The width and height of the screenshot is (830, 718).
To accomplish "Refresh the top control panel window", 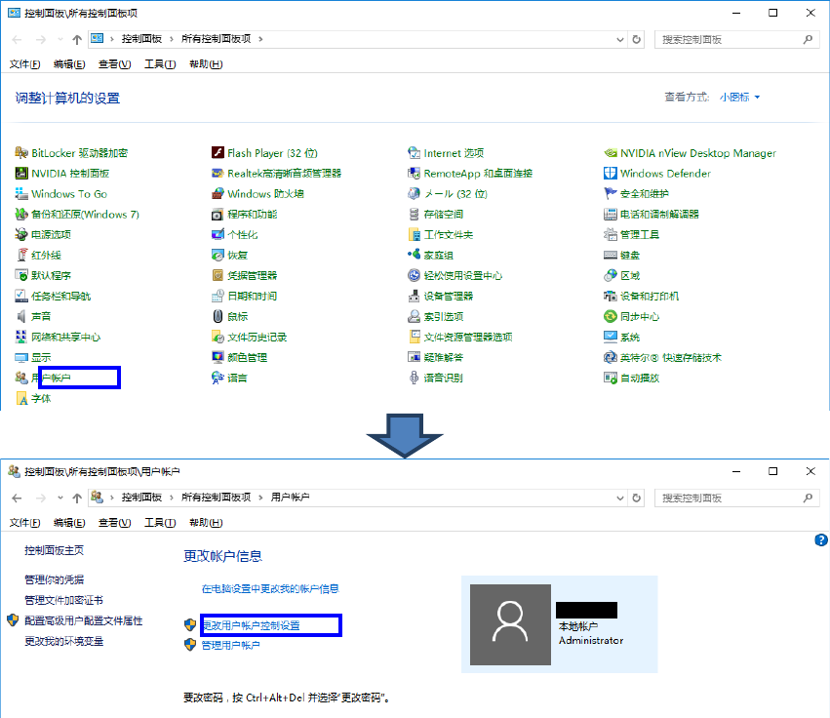I will [636, 39].
